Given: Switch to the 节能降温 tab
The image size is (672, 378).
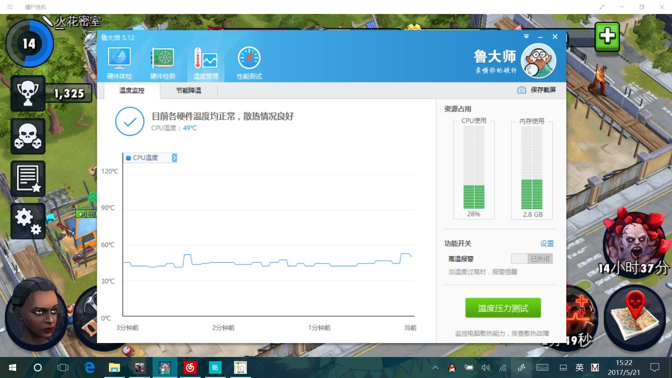Looking at the screenshot, I should tap(189, 91).
